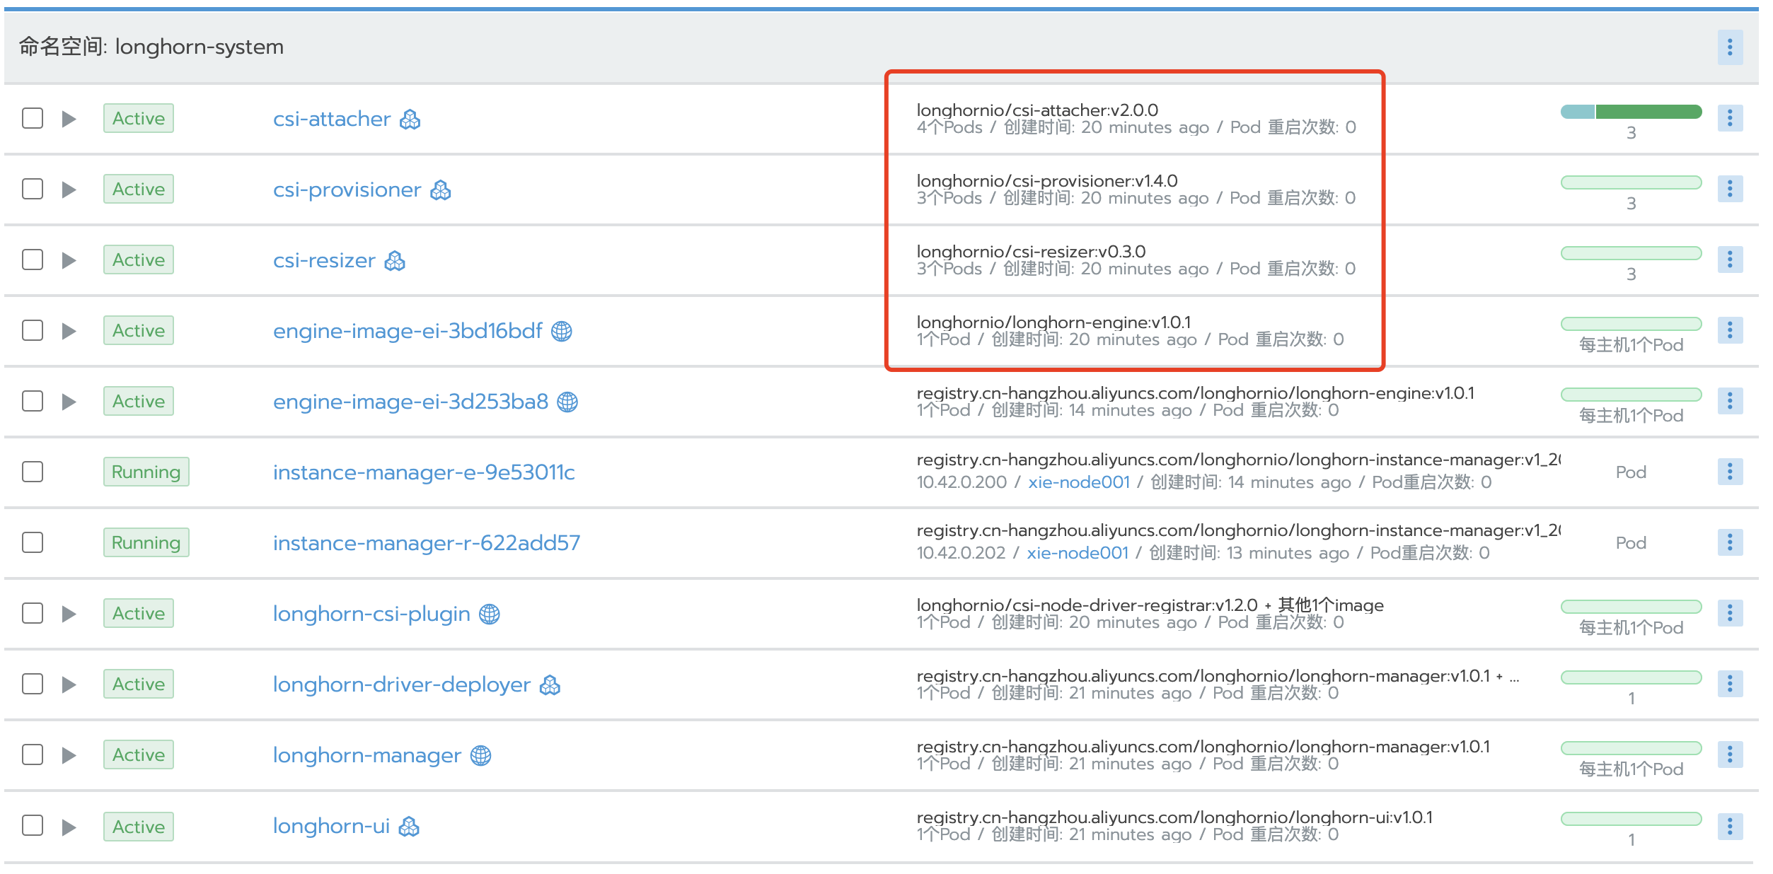This screenshot has height=874, width=1773.
Task: Click the cube workload icon beside csi-attacher
Action: [411, 118]
